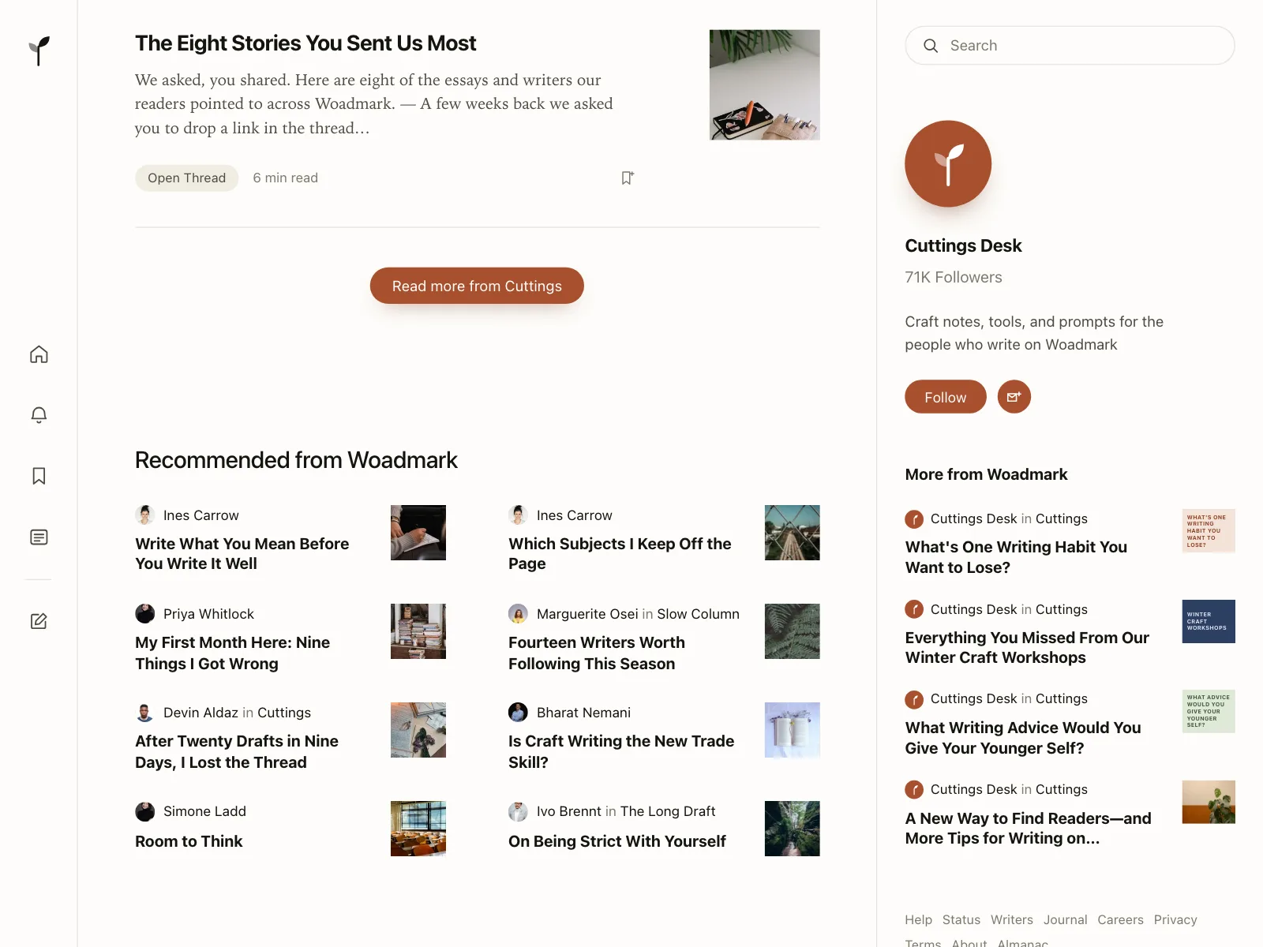Screen dimensions: 1263x947
Task: Open the stories icon in sidebar
Action: click(39, 537)
